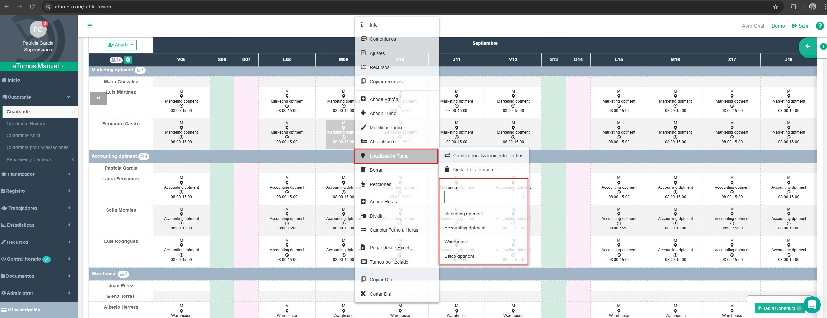Image resolution: width=827 pixels, height=318 pixels.
Task: Click the Buscar search input field
Action: pyautogui.click(x=483, y=197)
